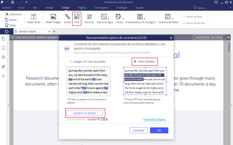Open the attachments paperclip panel
The width and height of the screenshot is (233, 145).
pyautogui.click(x=3, y=67)
